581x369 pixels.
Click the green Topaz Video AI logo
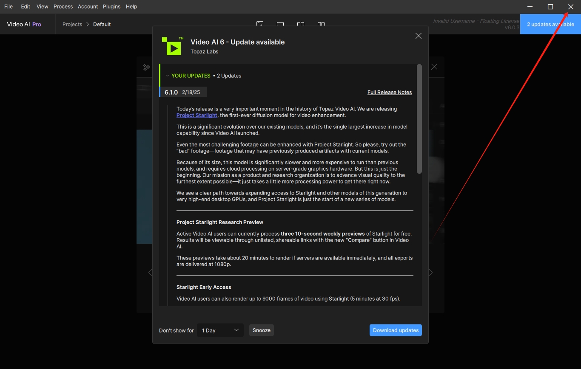pos(173,46)
